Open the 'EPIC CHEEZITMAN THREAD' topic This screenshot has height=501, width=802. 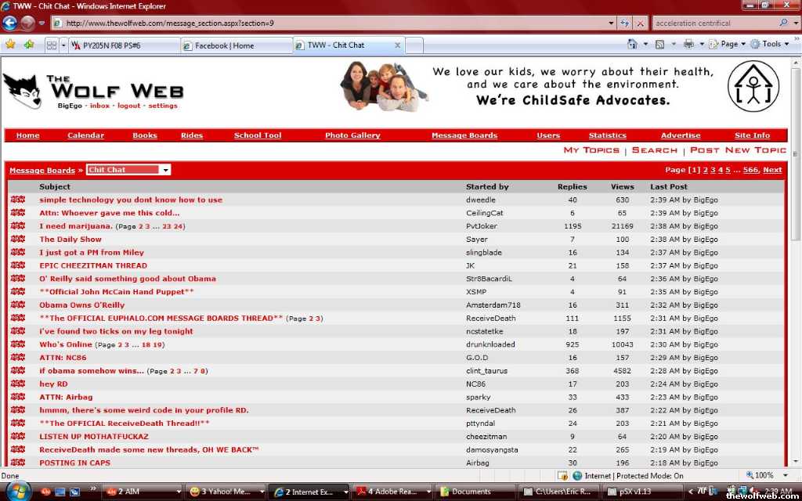(x=93, y=265)
